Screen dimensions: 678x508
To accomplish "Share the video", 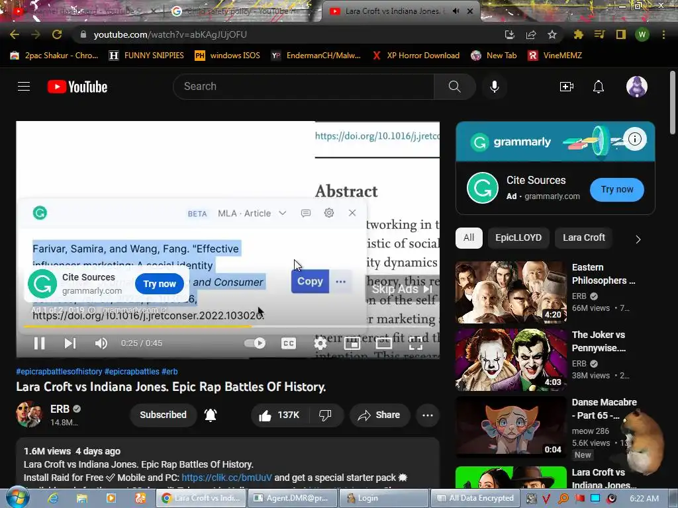I will click(x=379, y=415).
